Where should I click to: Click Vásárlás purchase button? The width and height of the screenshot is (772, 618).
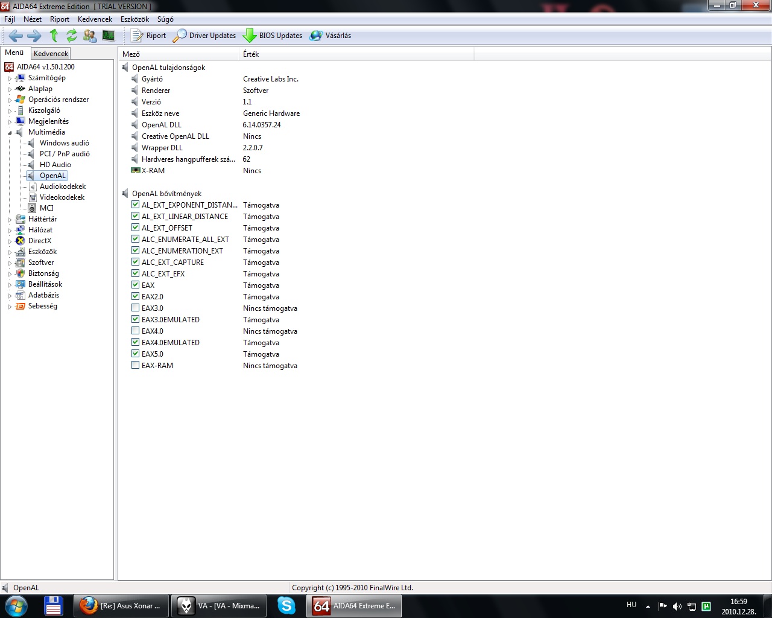click(331, 36)
